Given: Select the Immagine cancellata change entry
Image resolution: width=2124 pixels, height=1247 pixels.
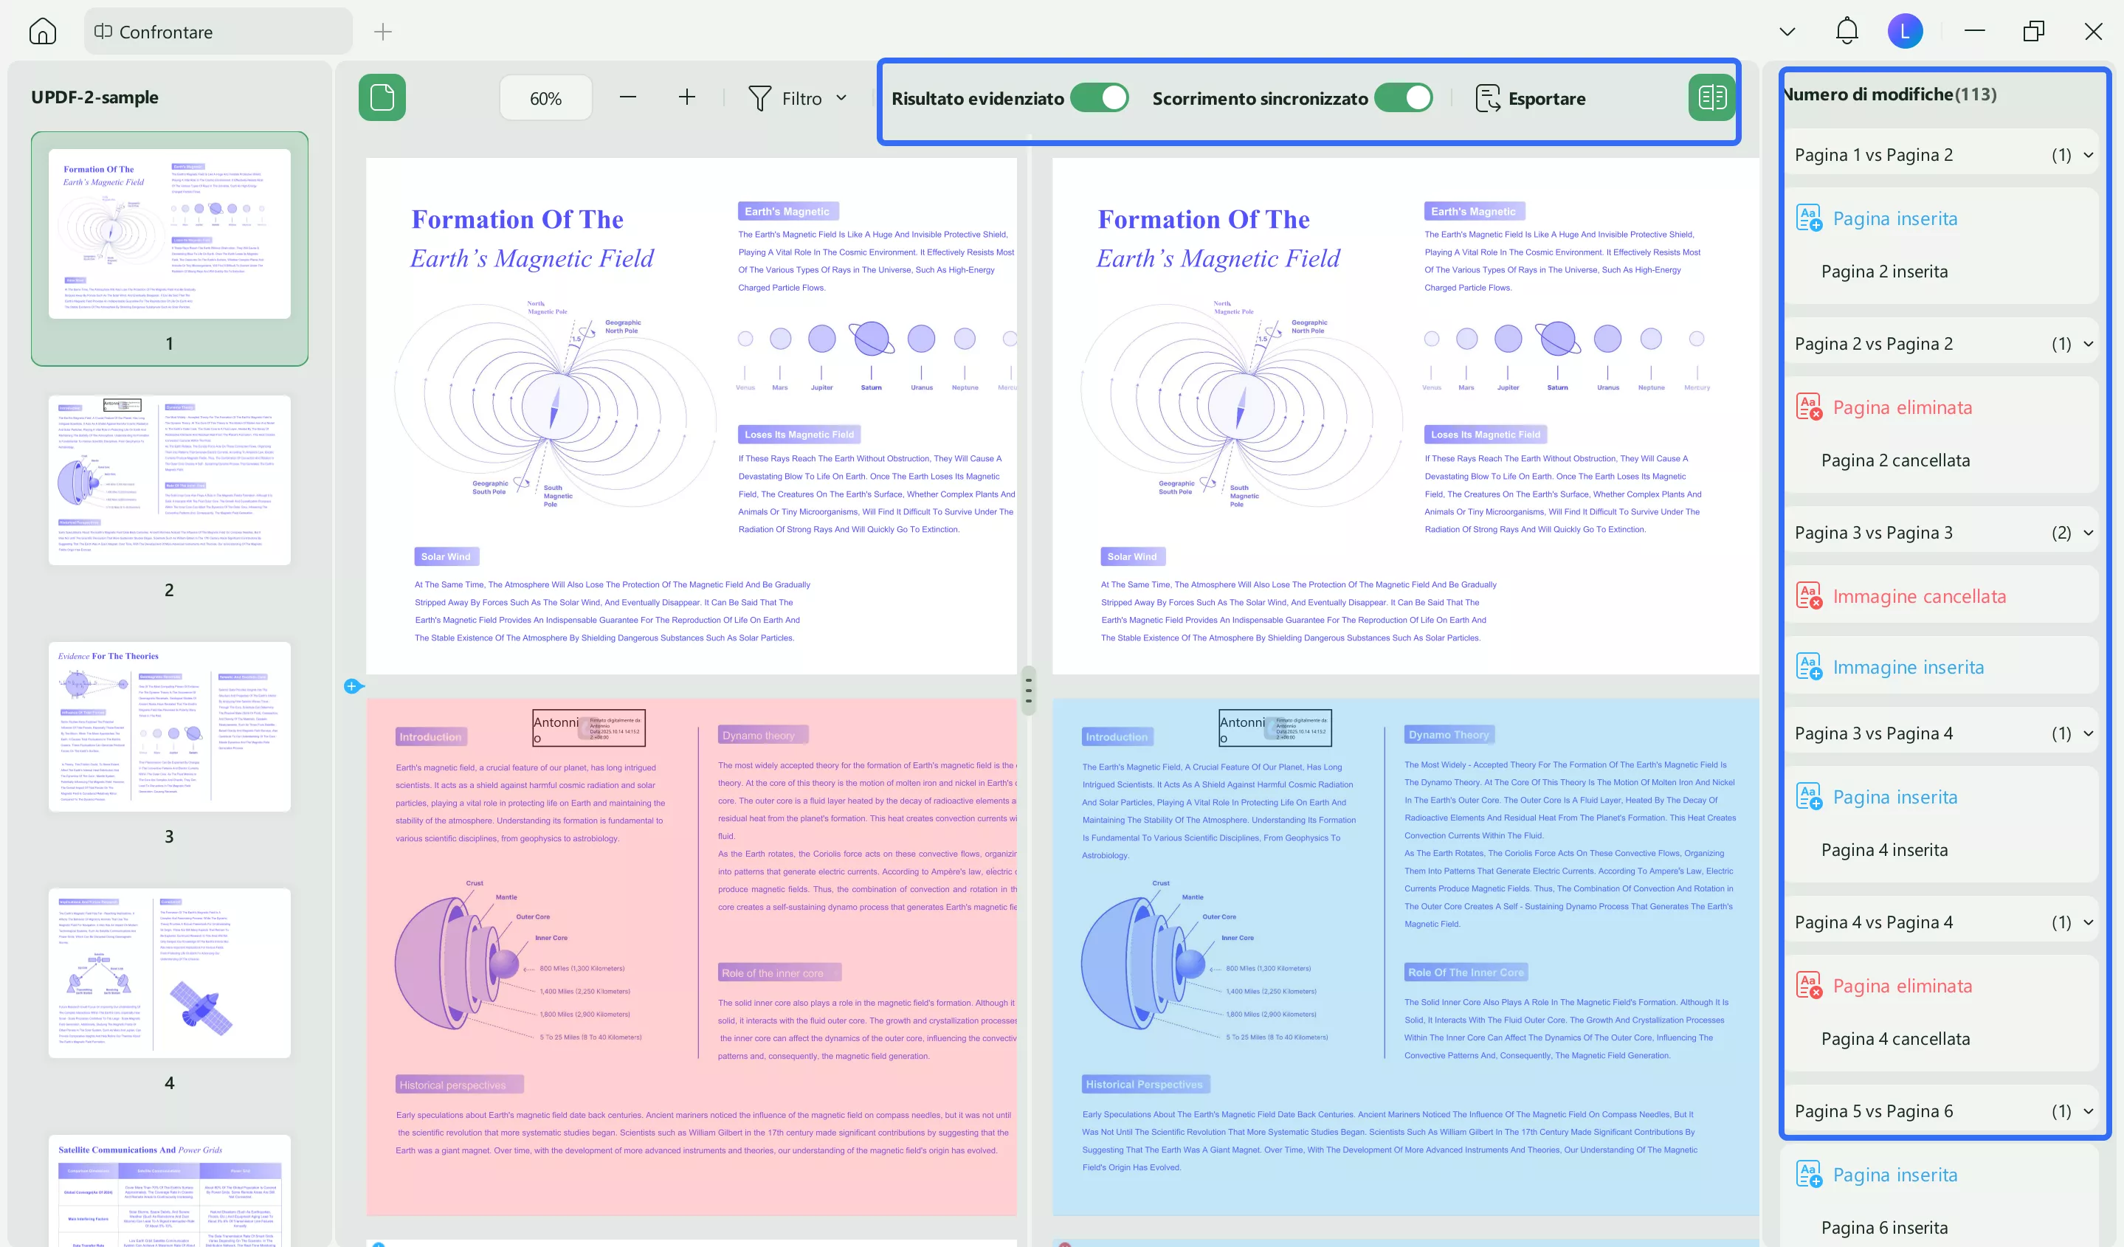Looking at the screenshot, I should click(x=1919, y=596).
